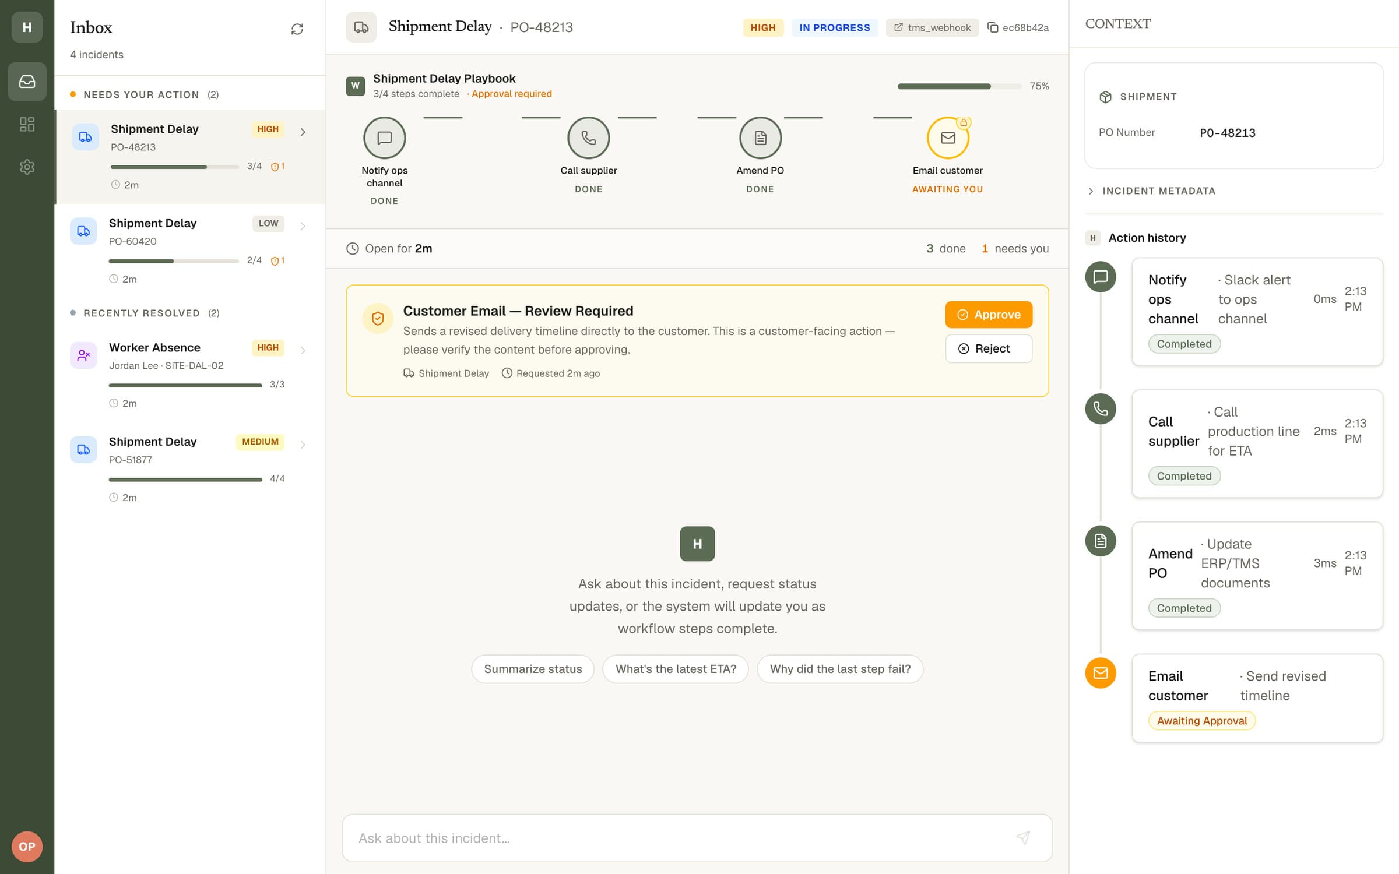Click the H logo at sidebar top
Screen dimensions: 1399x874
27,27
